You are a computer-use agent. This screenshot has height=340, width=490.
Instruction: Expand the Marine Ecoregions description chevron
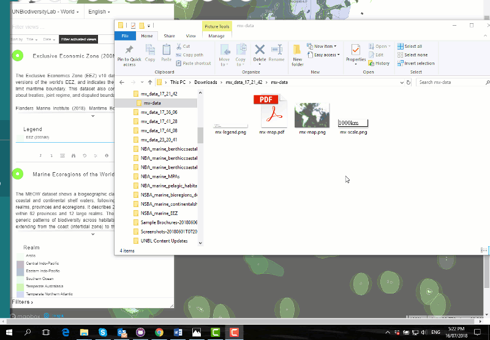click(x=93, y=234)
